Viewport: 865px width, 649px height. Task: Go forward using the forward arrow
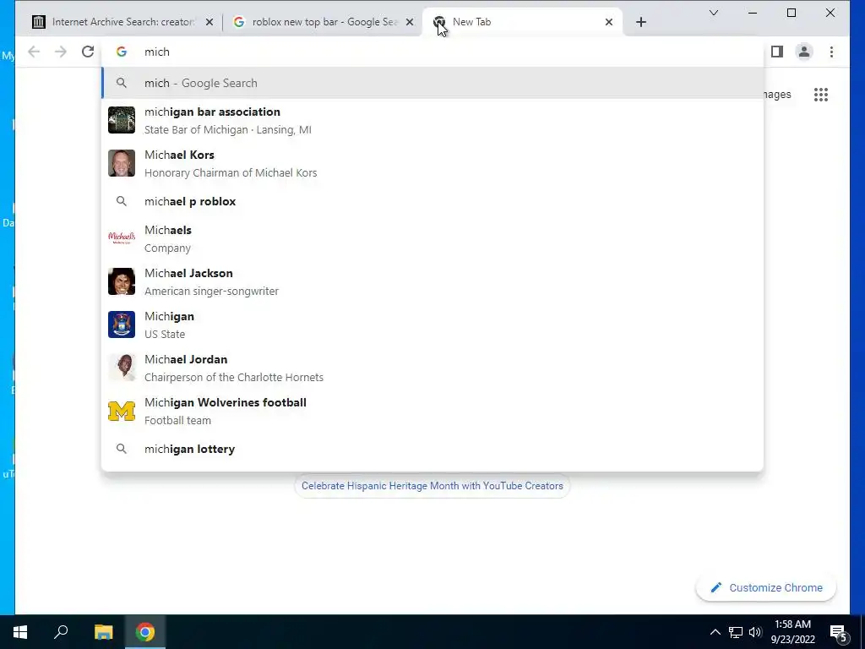coord(61,52)
